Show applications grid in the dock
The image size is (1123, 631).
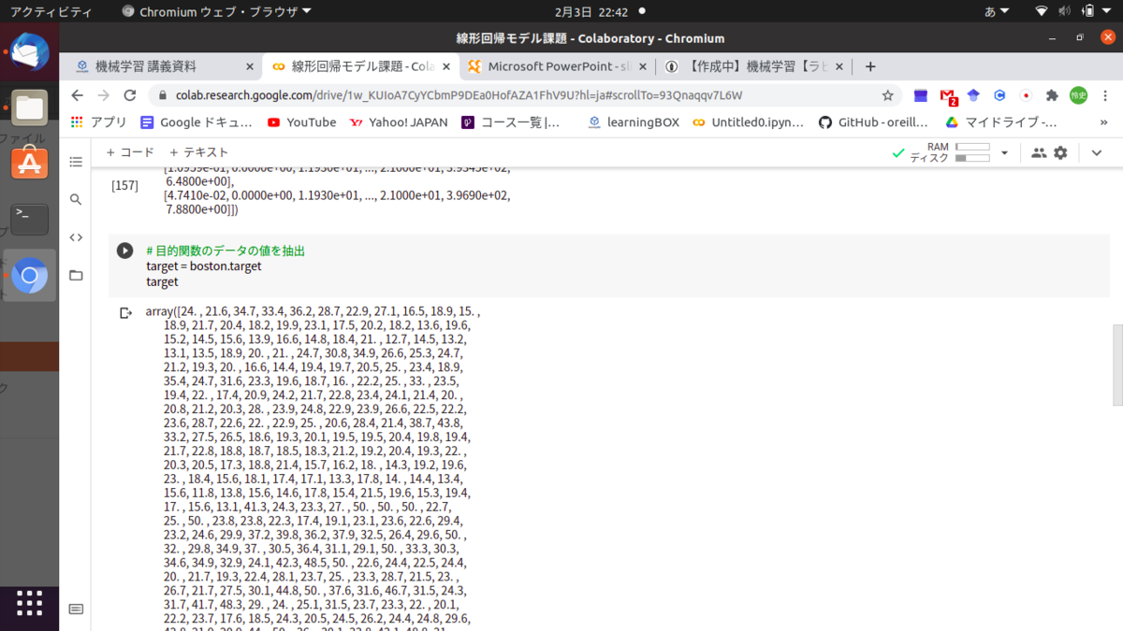click(29, 603)
